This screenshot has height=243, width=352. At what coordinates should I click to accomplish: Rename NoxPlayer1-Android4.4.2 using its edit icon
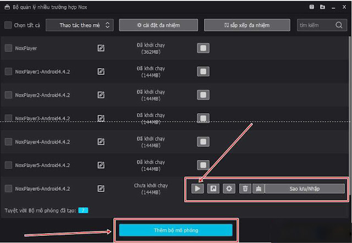[x=101, y=71]
